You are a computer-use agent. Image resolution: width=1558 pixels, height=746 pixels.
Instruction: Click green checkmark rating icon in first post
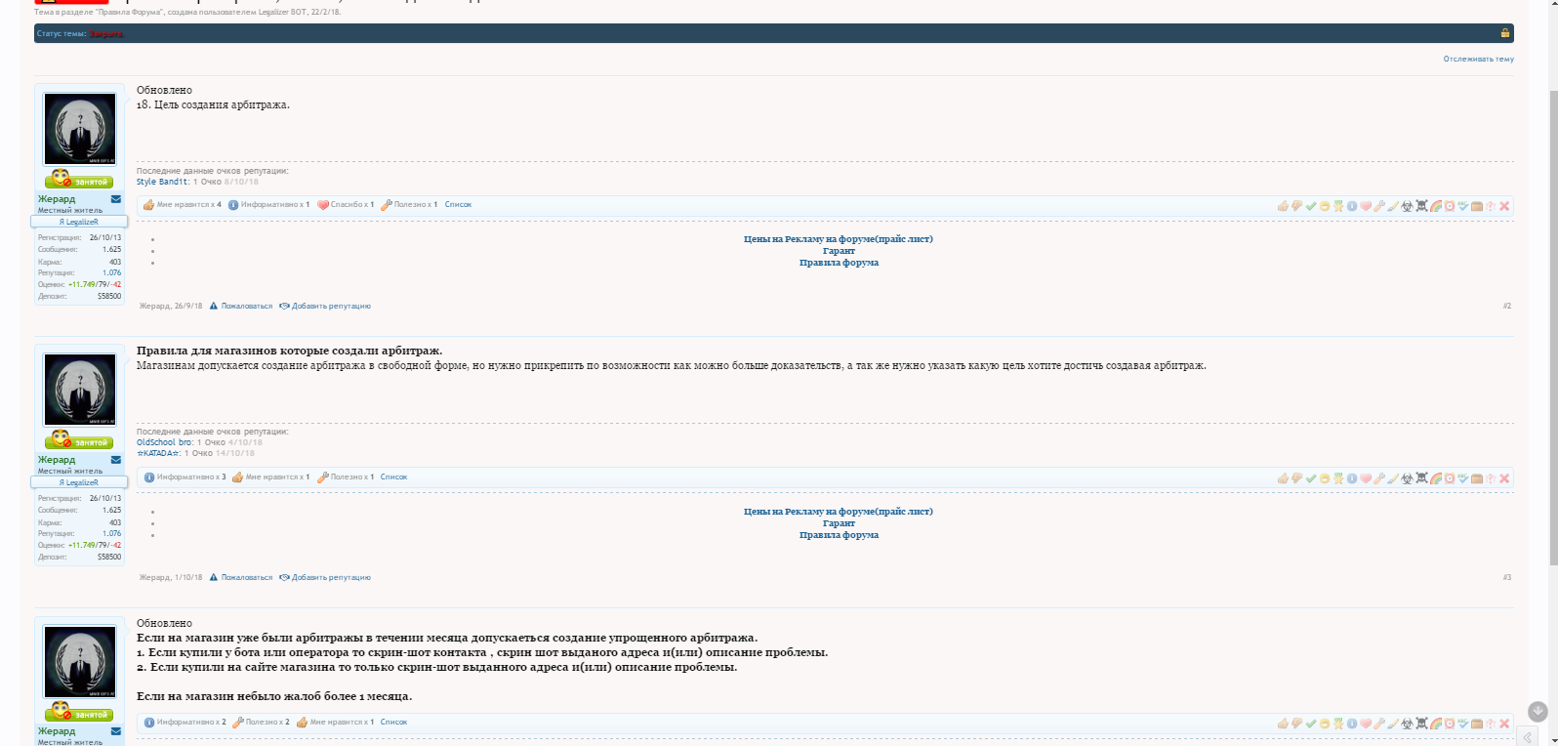click(1311, 206)
